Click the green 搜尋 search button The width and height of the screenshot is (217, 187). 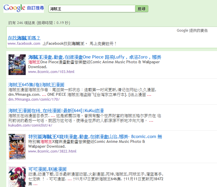141,9
